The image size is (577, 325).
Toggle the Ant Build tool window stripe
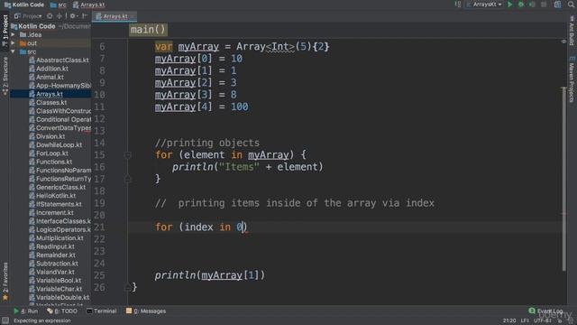572,31
